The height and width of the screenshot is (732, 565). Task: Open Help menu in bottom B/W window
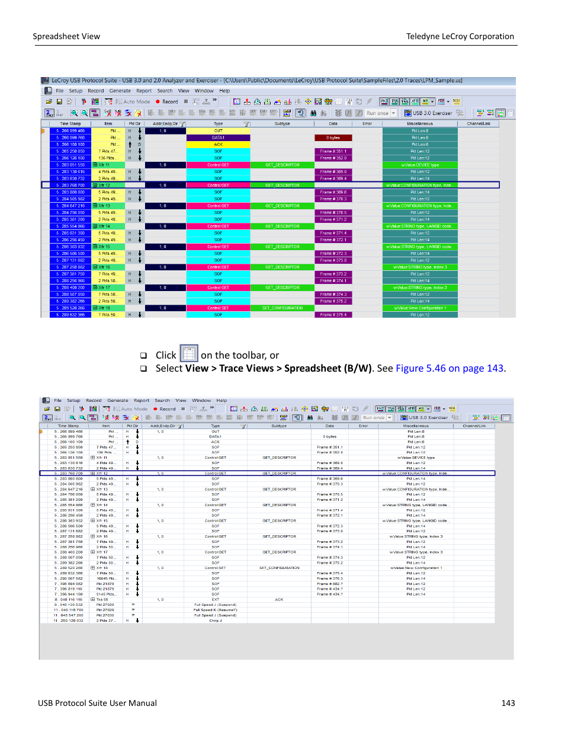coord(221,400)
